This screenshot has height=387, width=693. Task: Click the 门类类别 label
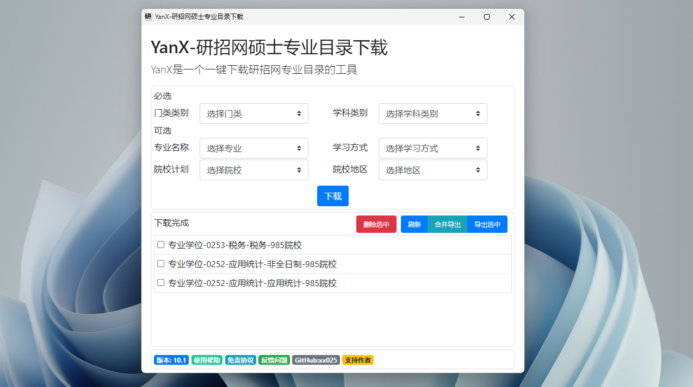tap(171, 113)
